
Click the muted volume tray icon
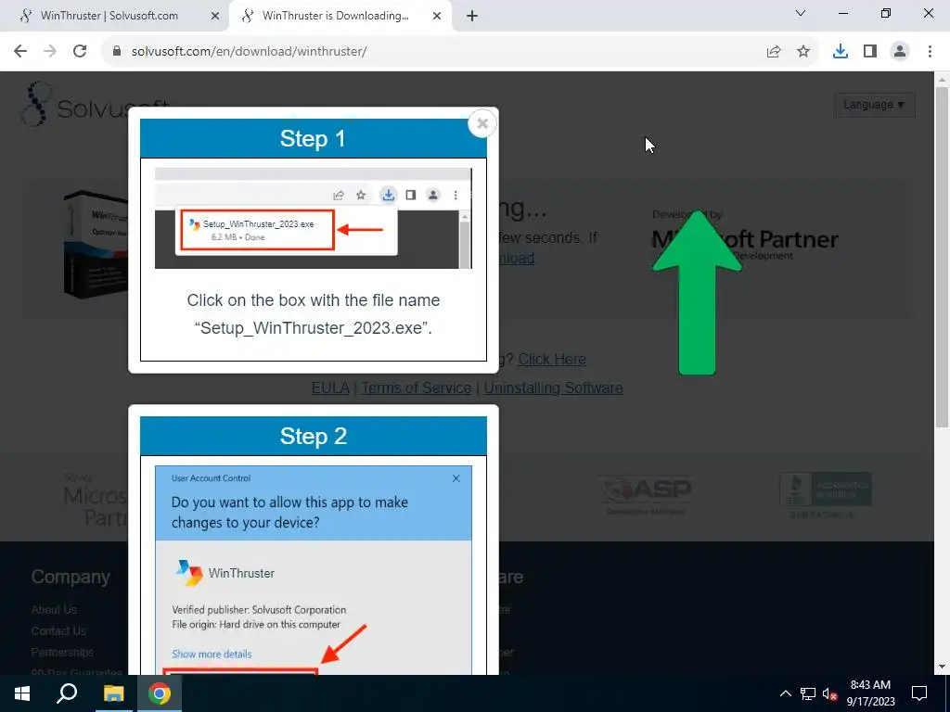click(830, 693)
